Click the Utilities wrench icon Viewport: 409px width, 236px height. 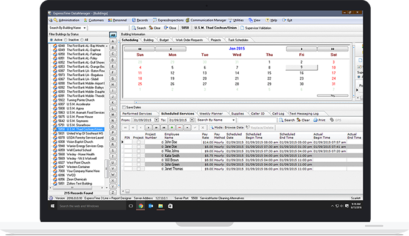(230, 21)
